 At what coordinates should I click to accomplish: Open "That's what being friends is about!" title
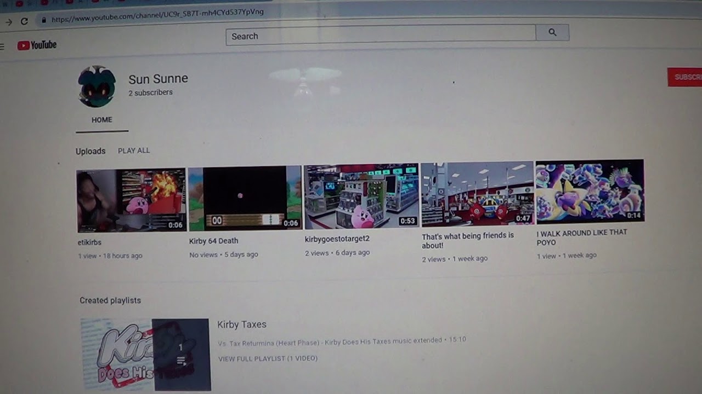pos(468,241)
